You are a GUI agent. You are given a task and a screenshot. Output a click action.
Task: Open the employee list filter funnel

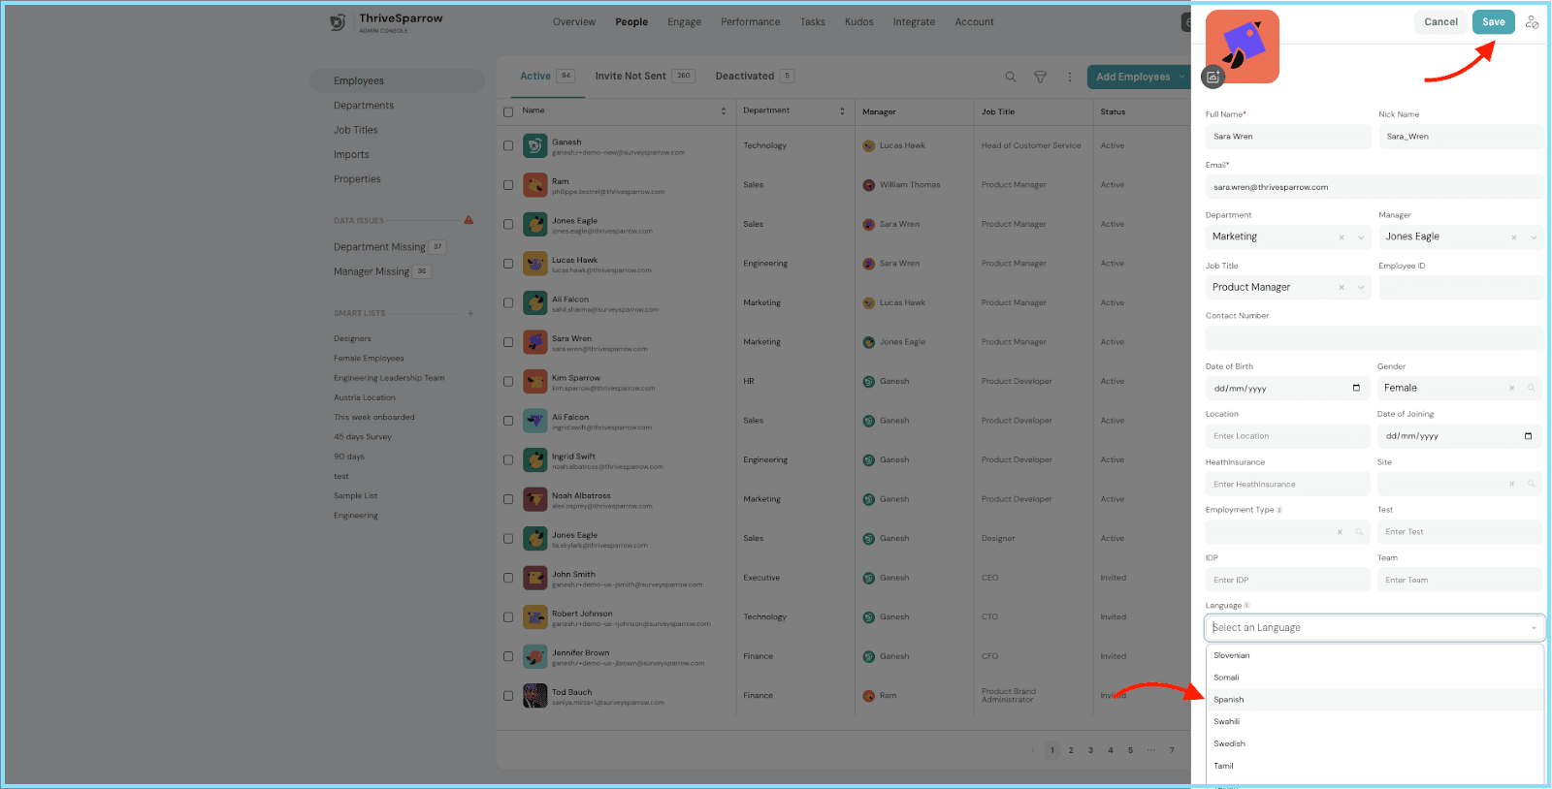(1040, 77)
